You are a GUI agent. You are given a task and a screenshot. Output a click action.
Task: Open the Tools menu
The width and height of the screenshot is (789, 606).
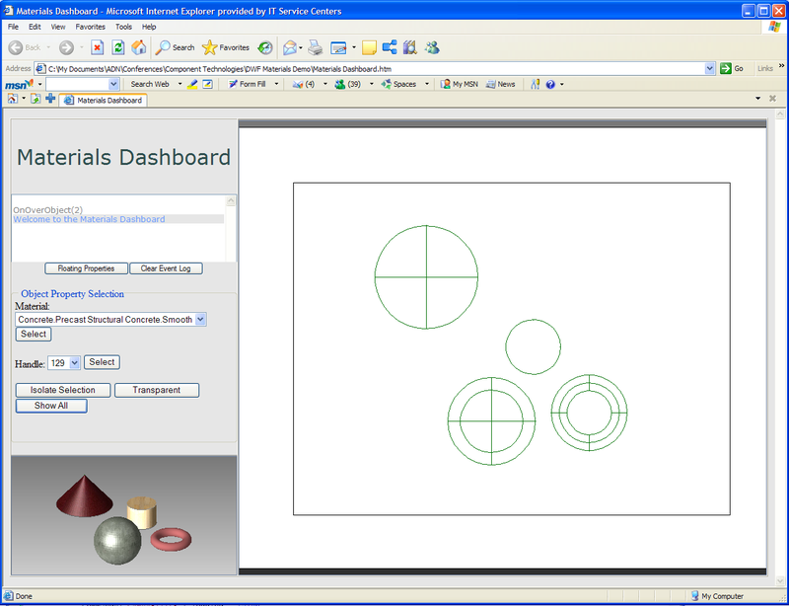click(x=123, y=27)
